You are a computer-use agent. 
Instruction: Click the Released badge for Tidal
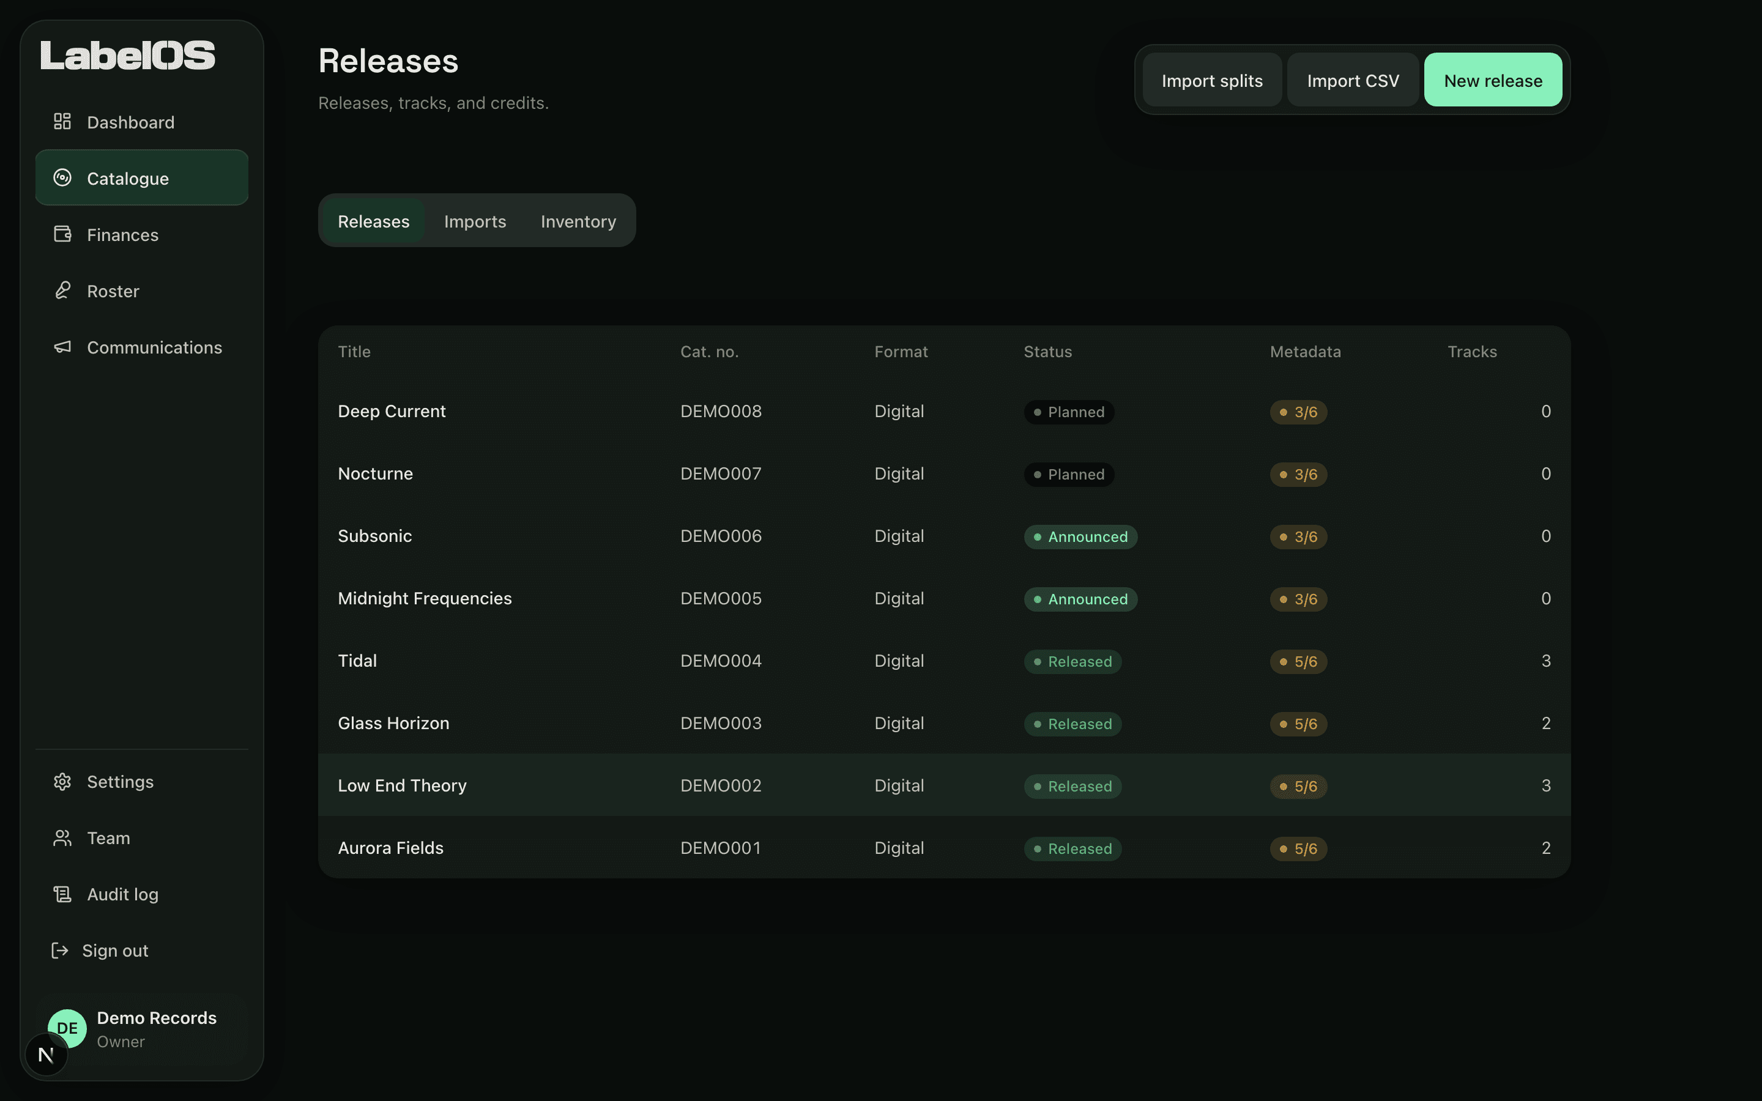[x=1072, y=661]
